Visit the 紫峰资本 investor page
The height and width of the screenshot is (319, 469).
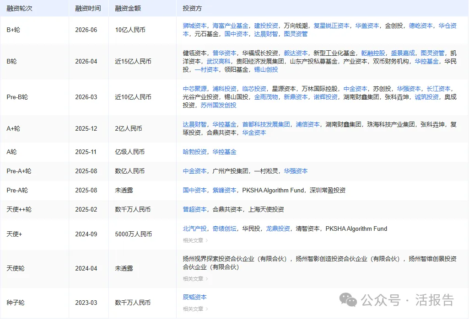224,190
